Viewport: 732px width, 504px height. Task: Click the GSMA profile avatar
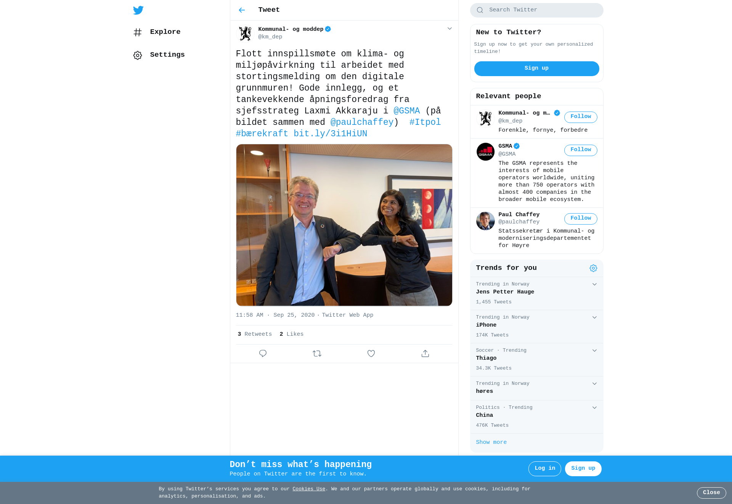pos(485,152)
